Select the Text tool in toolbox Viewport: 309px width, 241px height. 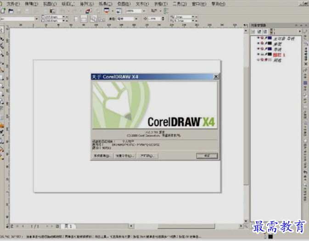(1, 109)
